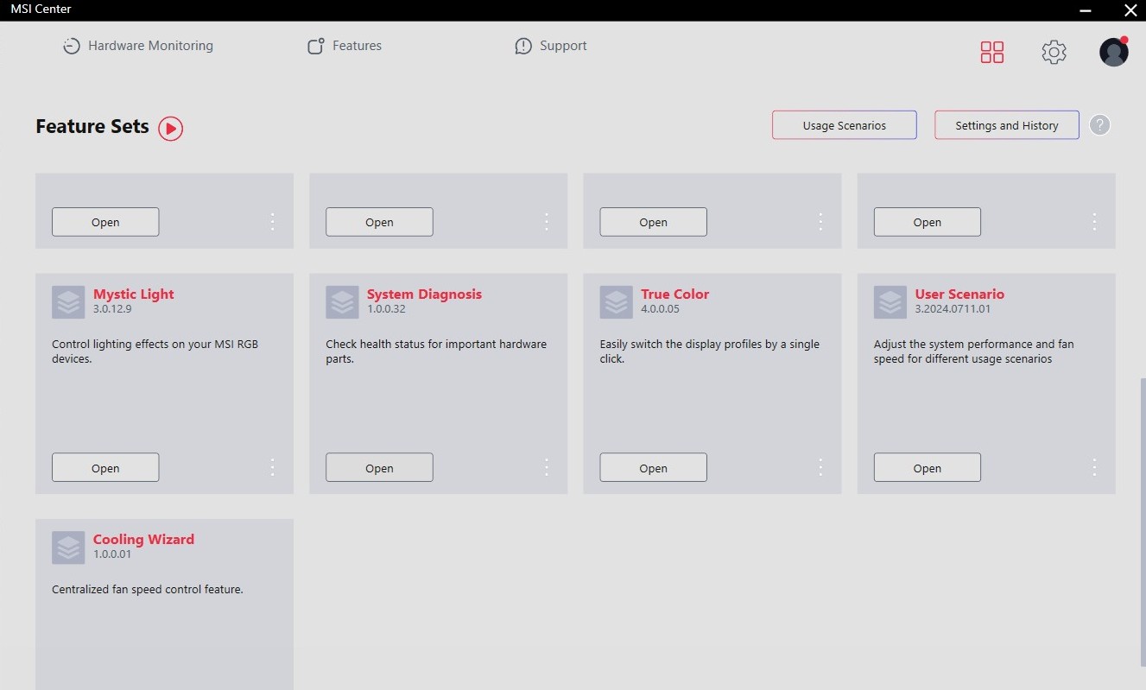Screen dimensions: 1146x690
Task: Click the System Diagnosis title
Action: coord(424,294)
